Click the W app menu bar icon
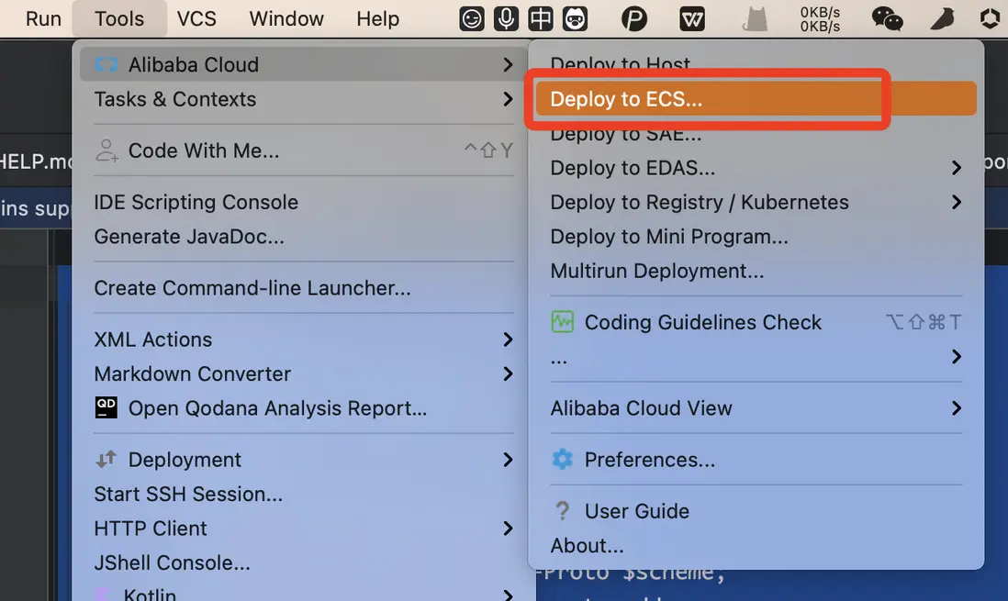1008x601 pixels. 692,18
